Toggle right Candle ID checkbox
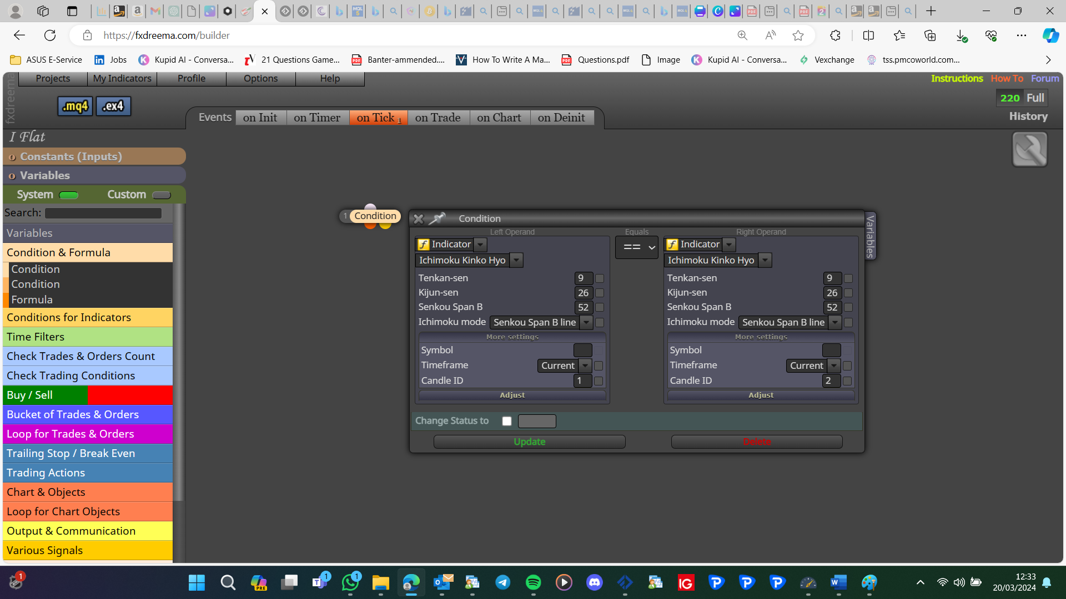The height and width of the screenshot is (599, 1066). point(847,381)
